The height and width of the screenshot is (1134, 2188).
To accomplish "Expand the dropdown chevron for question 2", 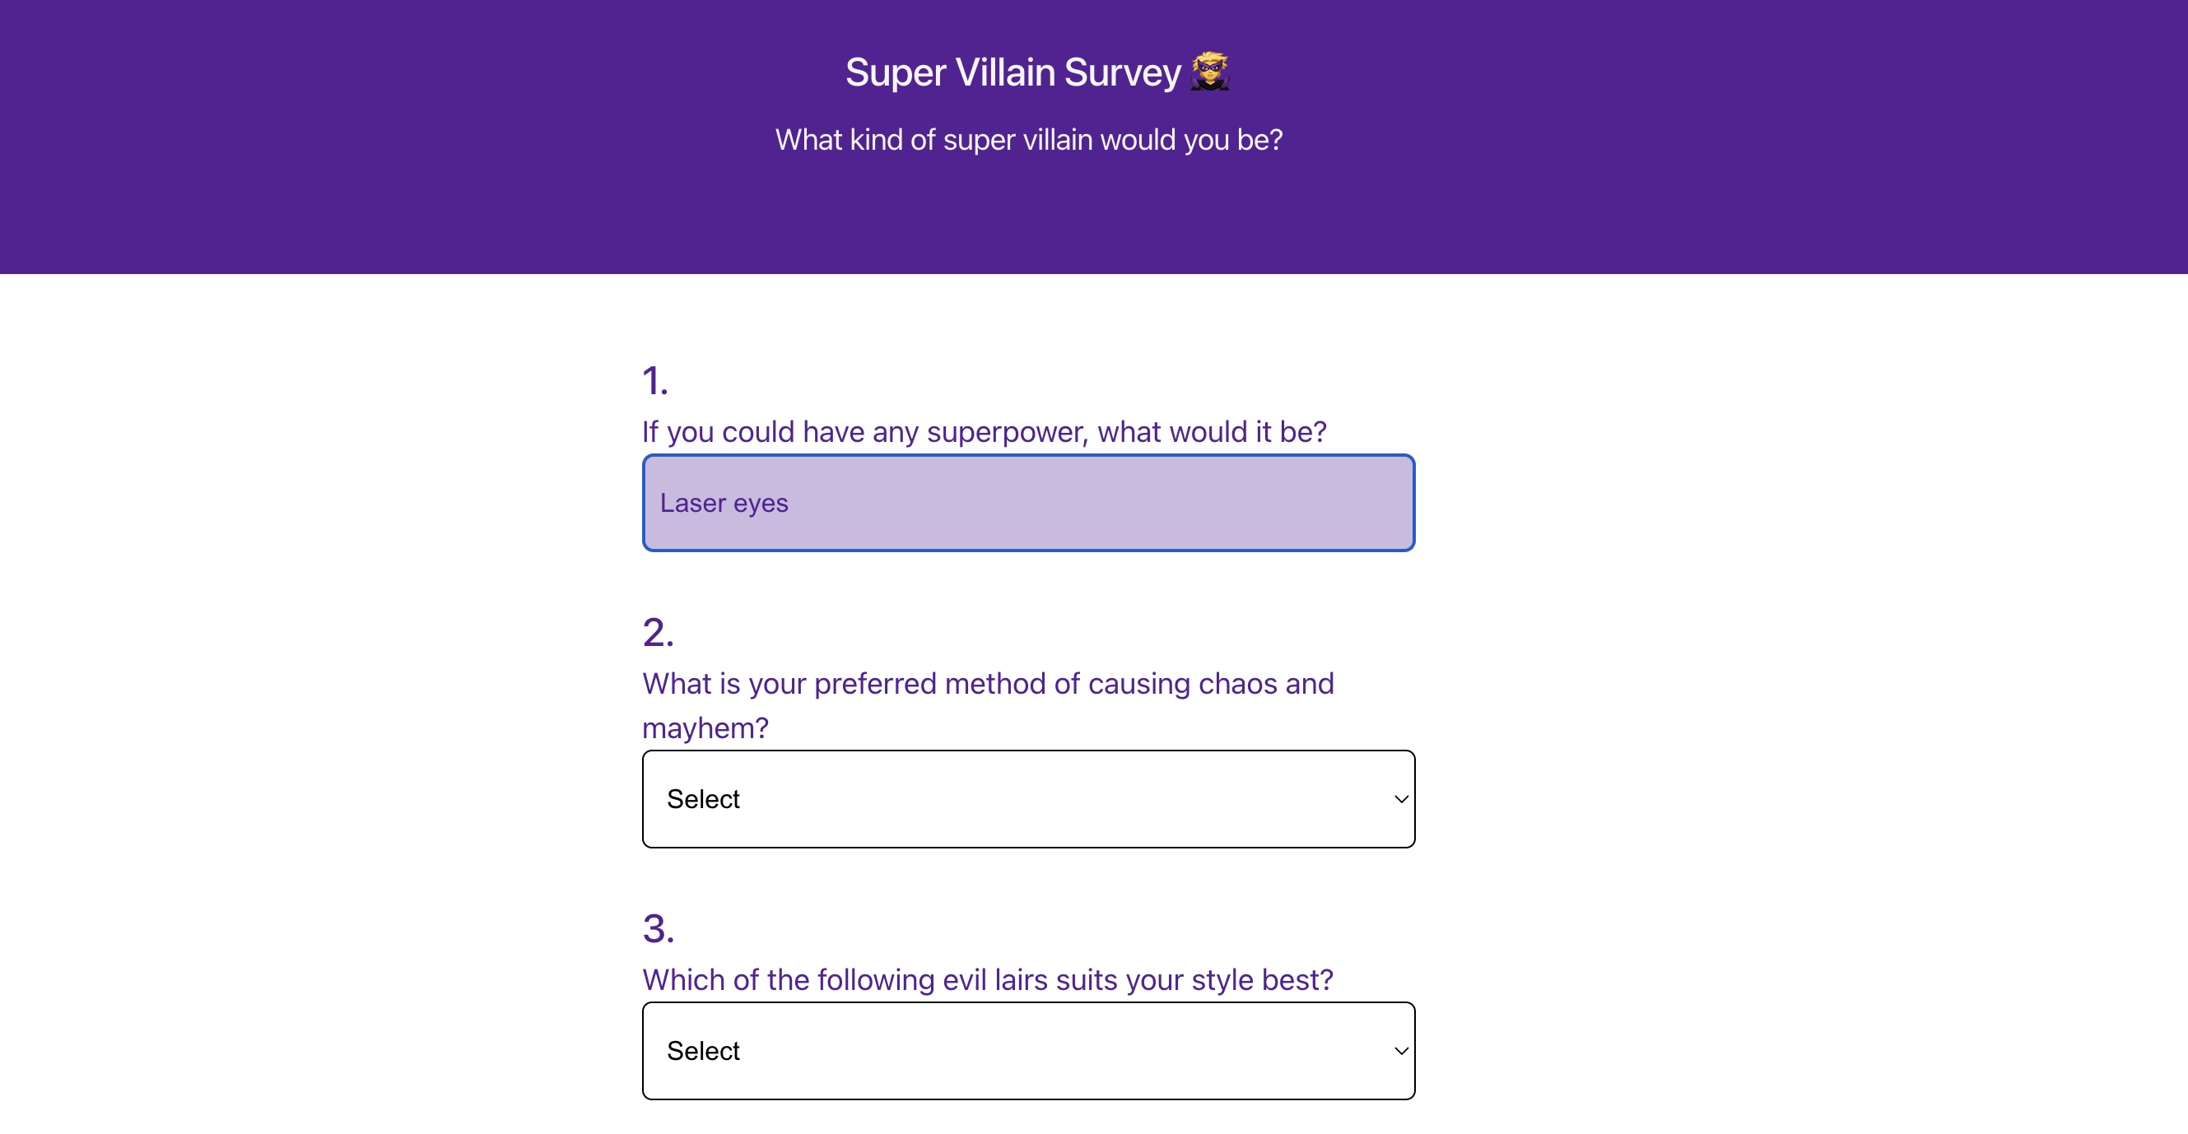I will (x=1399, y=798).
